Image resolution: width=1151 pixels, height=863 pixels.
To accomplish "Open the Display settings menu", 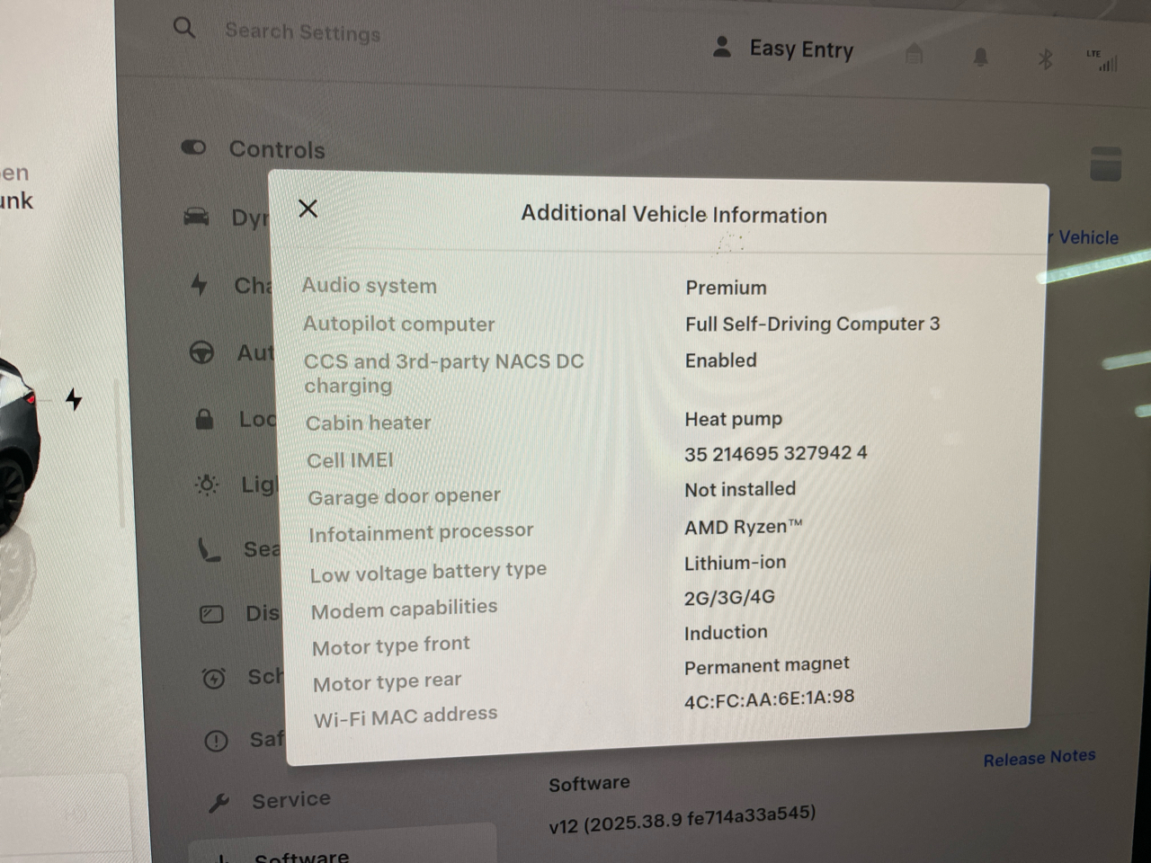I will click(x=212, y=614).
